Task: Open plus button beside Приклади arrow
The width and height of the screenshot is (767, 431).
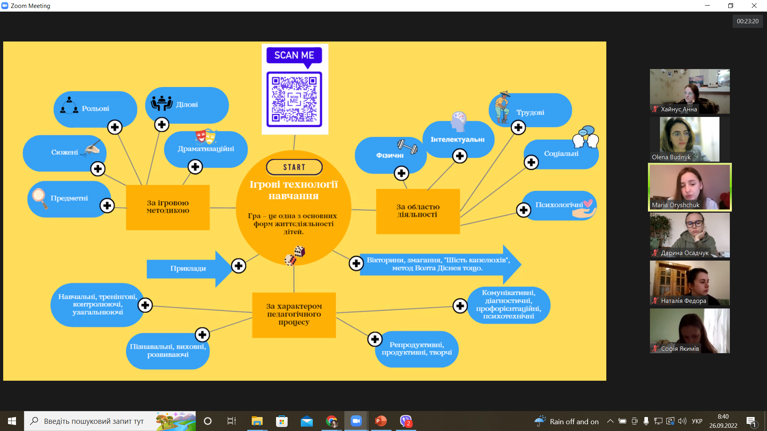Action: pos(238,266)
